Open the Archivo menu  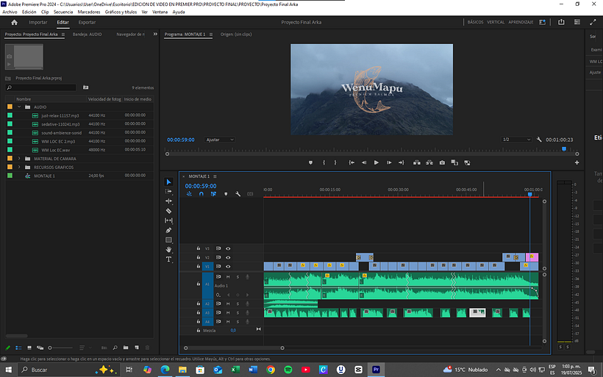tap(10, 12)
